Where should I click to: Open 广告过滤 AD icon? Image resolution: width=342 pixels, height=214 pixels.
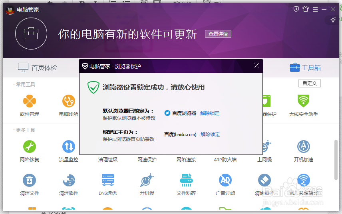point(225,180)
